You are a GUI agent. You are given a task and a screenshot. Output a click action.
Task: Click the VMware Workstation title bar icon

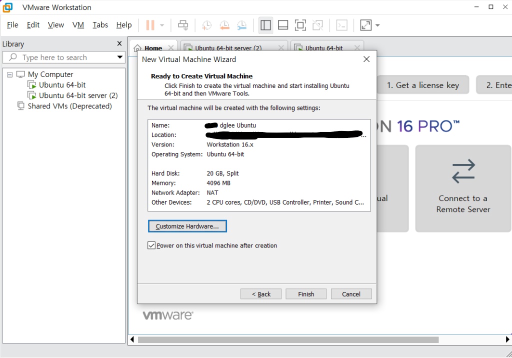[7, 7]
